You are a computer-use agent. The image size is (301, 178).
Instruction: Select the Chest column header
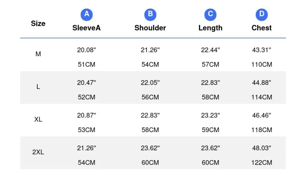pyautogui.click(x=262, y=28)
